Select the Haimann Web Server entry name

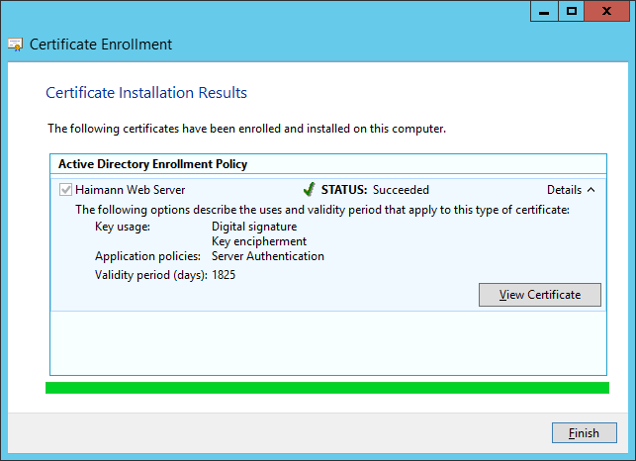[x=131, y=190]
